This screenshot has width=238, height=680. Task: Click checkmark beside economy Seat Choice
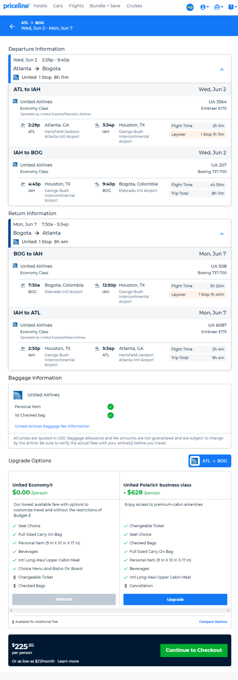(x=15, y=526)
